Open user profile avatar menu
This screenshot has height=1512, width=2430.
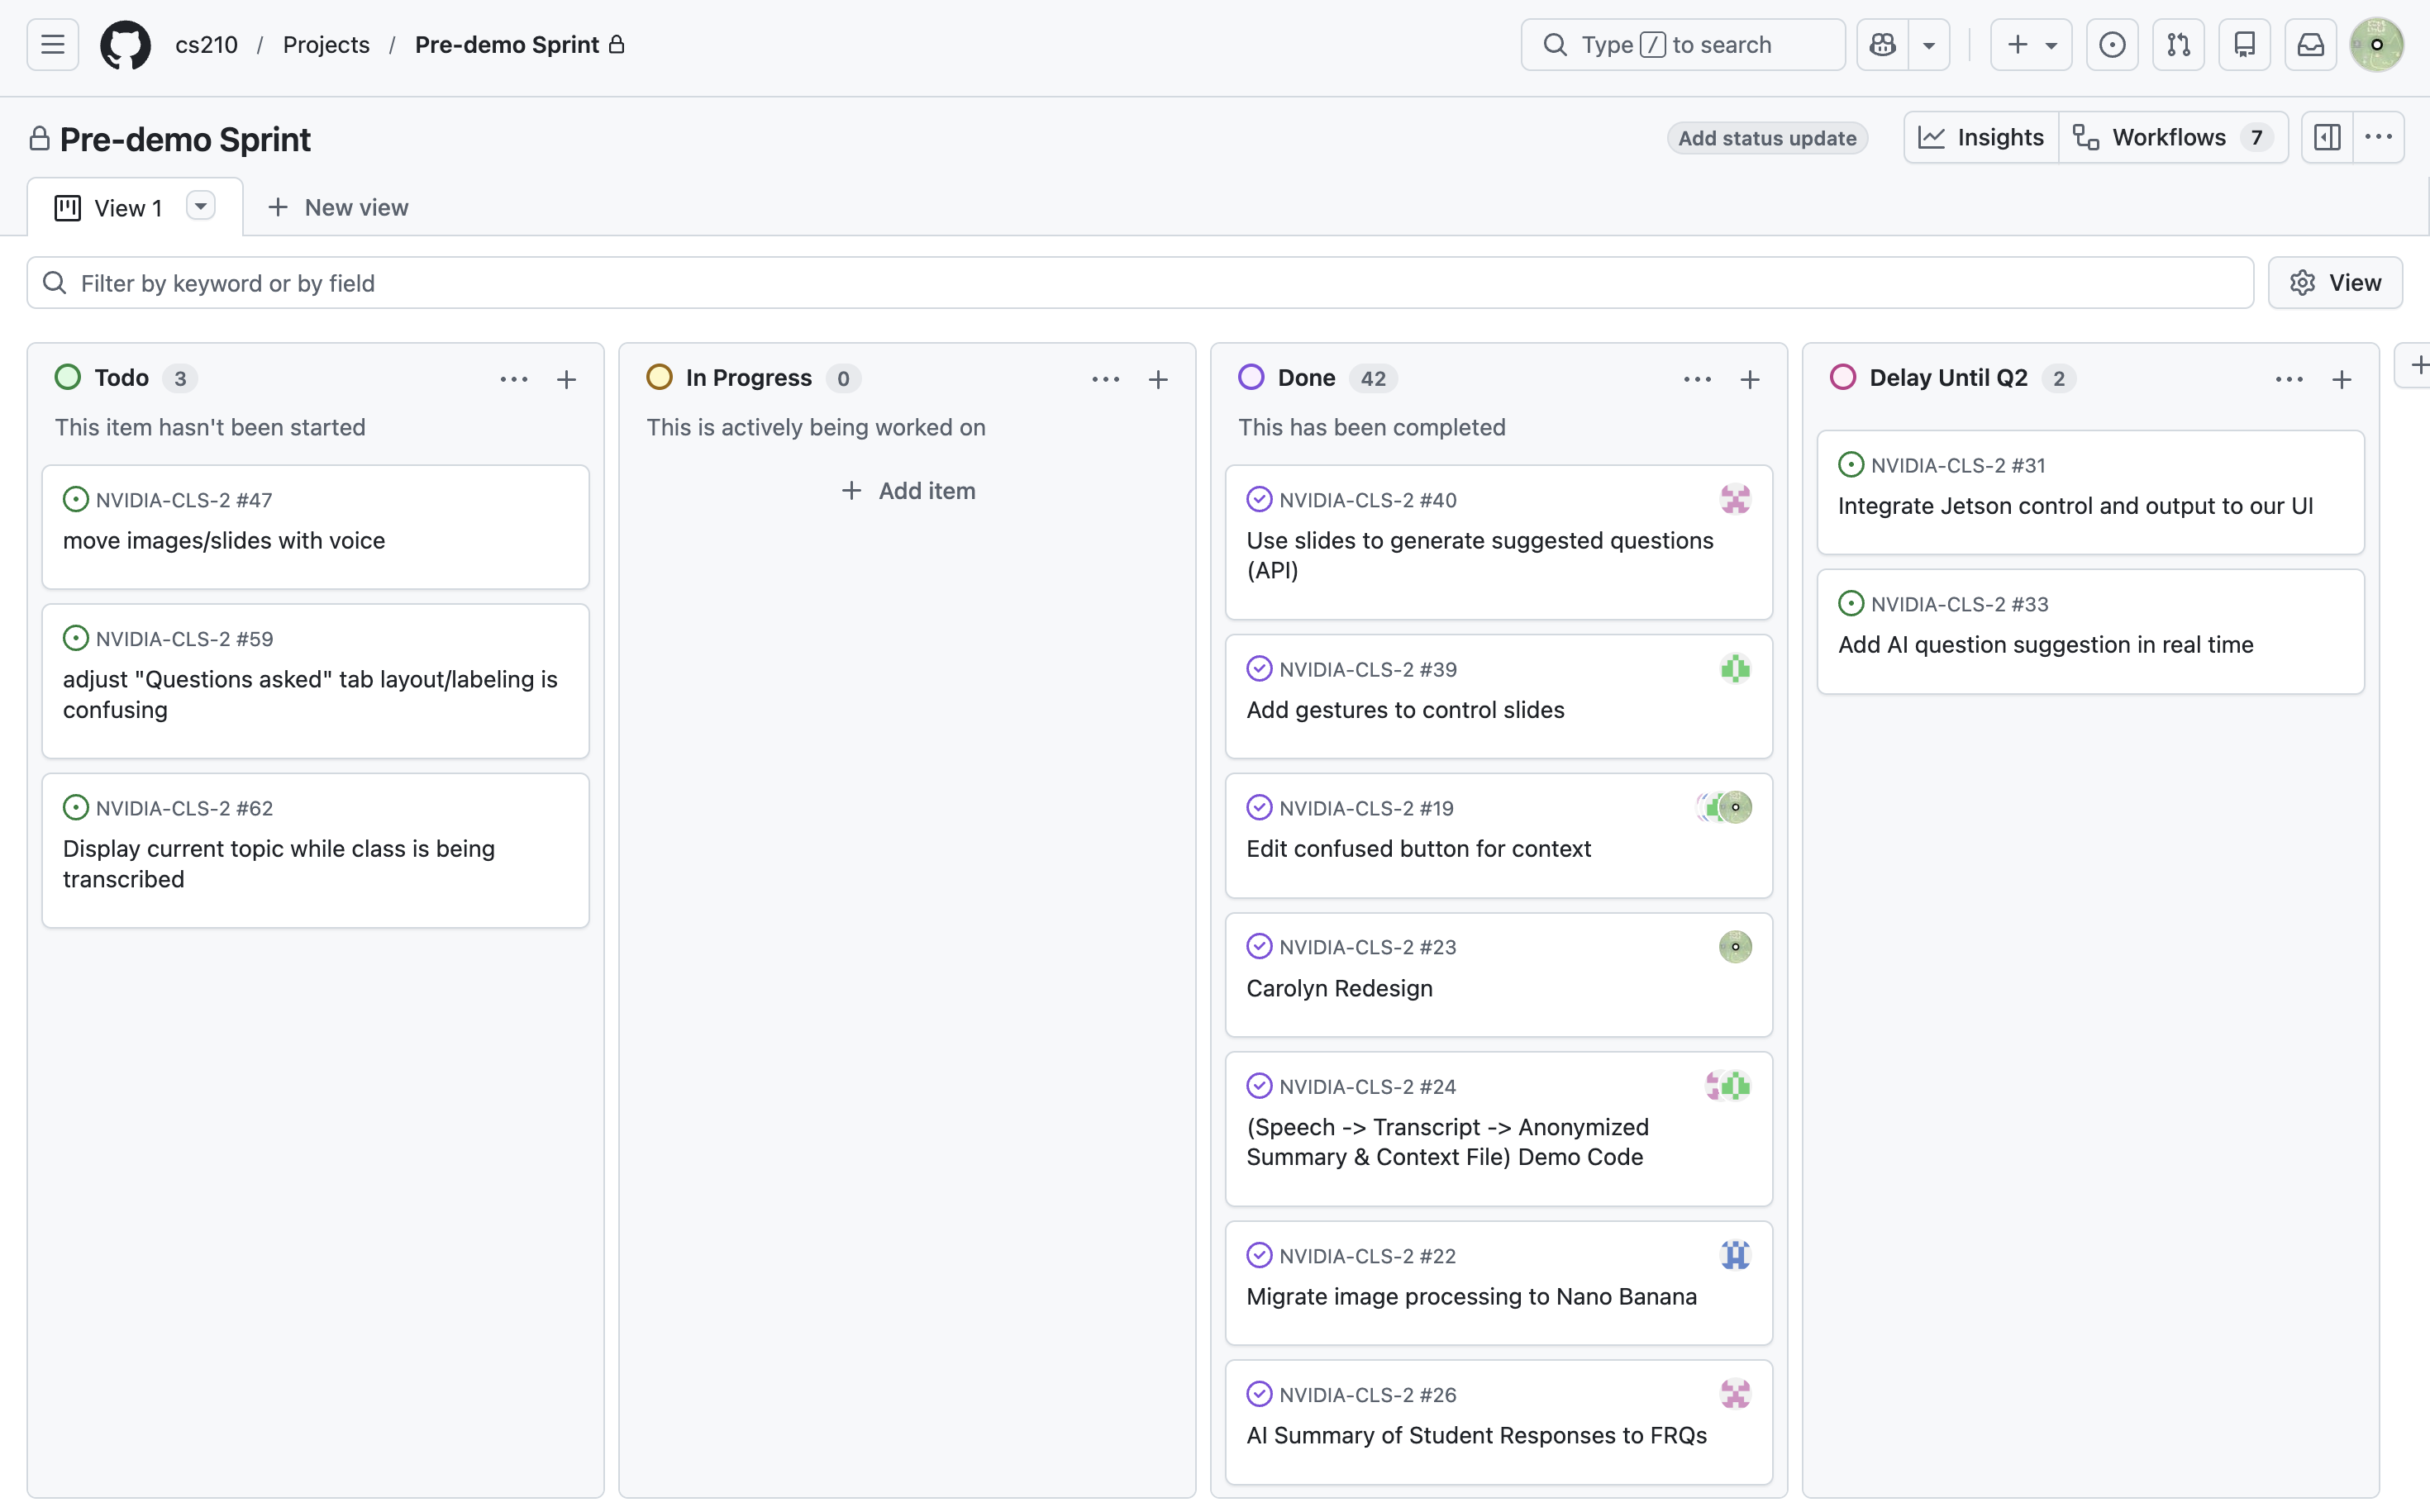click(2377, 45)
